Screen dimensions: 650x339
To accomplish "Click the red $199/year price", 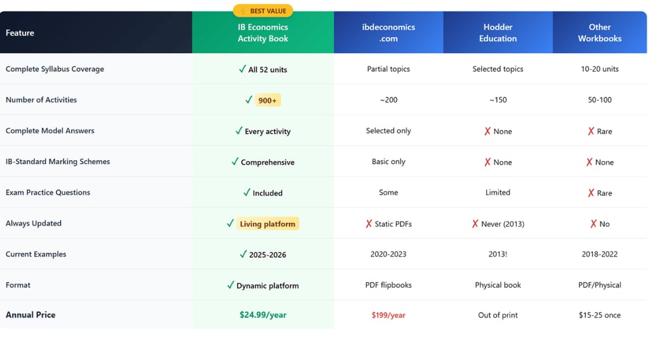I will pos(388,315).
